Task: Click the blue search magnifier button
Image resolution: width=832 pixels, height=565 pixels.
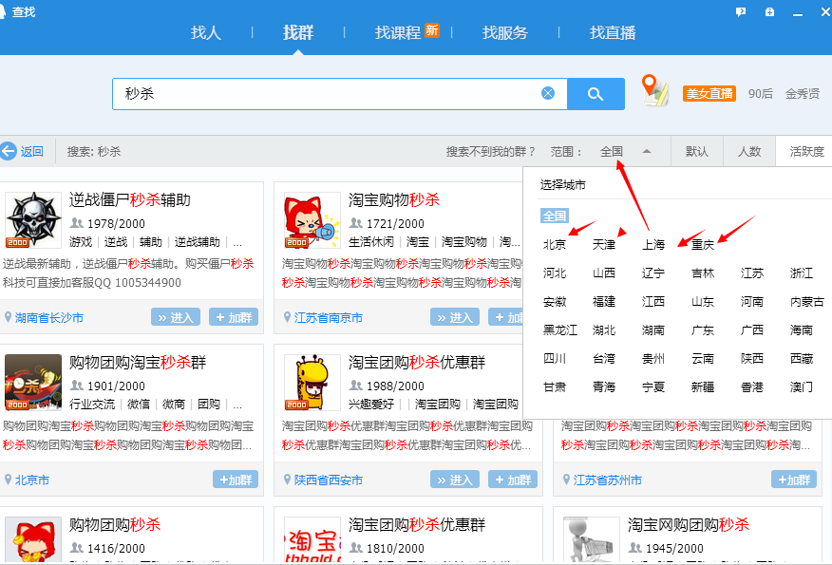Action: 596,94
